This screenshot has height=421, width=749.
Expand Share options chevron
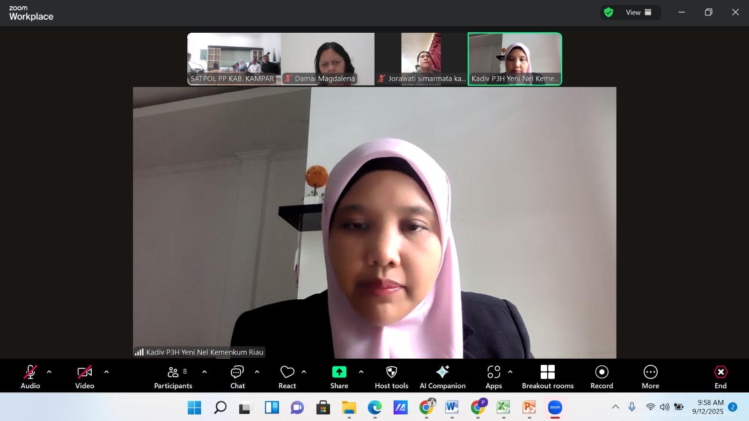pos(361,372)
